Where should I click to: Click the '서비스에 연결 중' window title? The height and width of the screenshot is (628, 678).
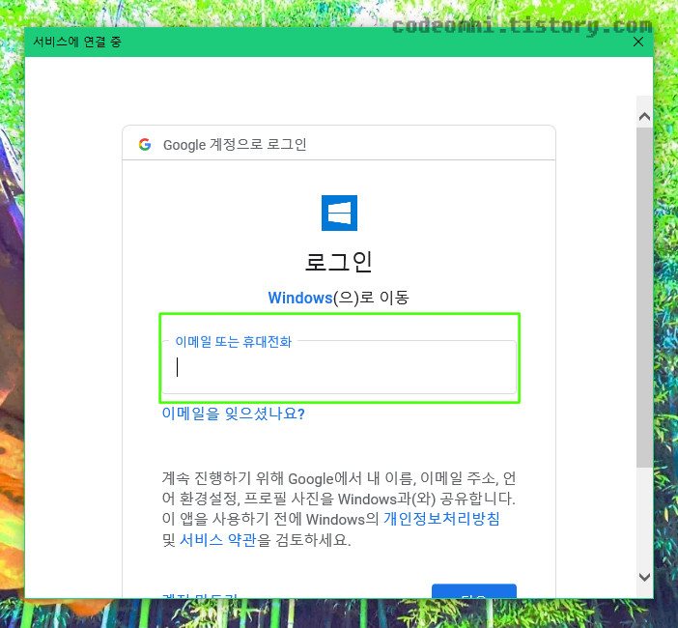coord(77,42)
